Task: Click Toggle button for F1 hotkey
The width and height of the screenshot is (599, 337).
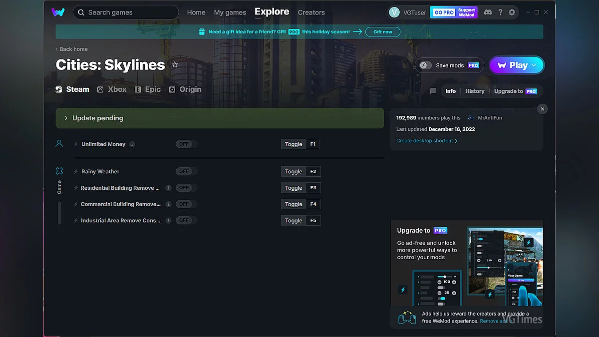Action: coord(294,144)
